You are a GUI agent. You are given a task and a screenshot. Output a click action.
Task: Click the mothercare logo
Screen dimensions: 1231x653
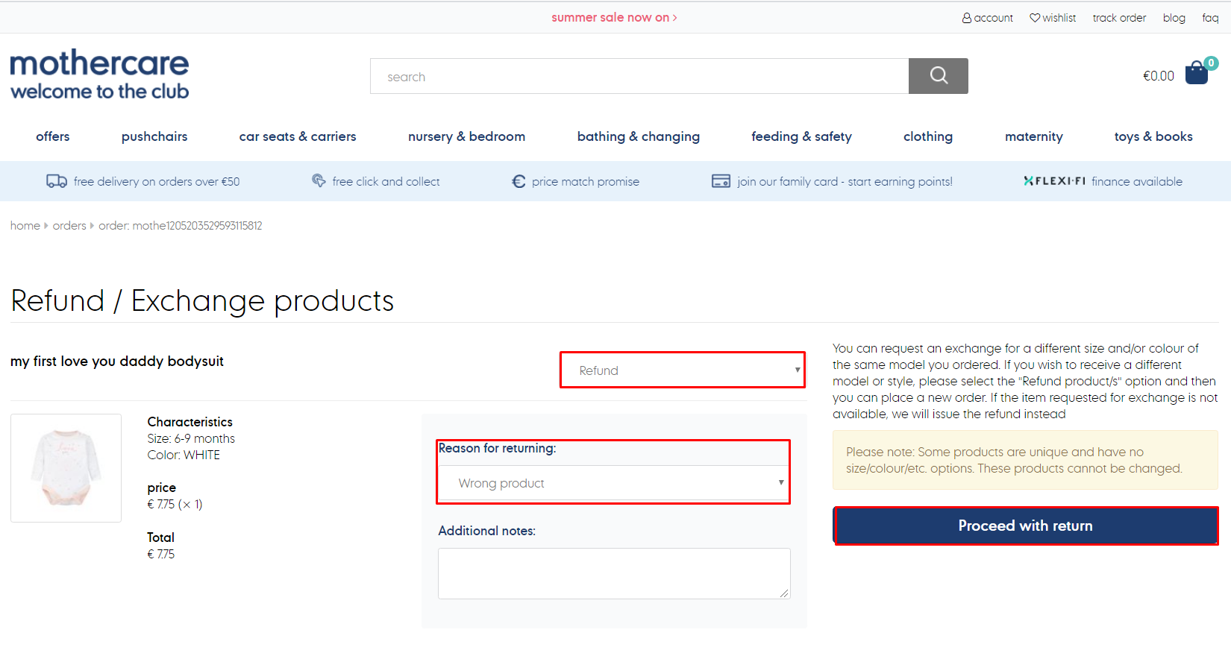click(99, 75)
